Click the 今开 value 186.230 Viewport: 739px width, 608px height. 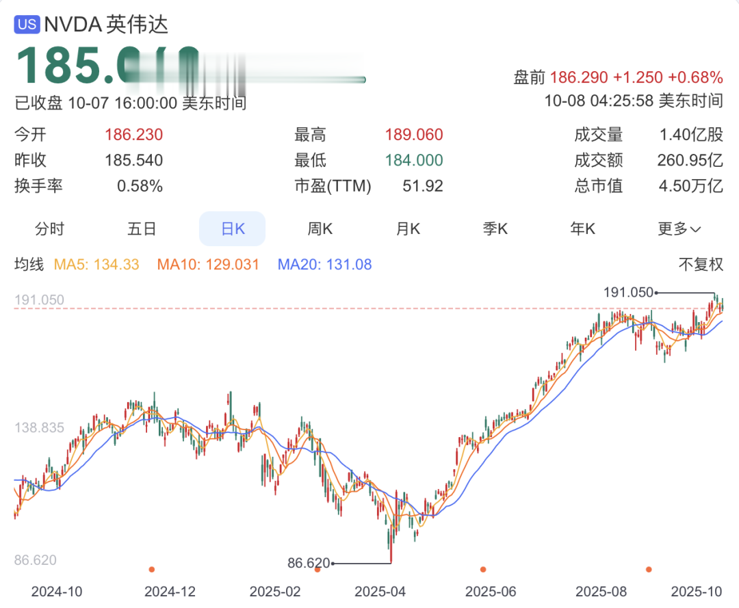coord(134,135)
